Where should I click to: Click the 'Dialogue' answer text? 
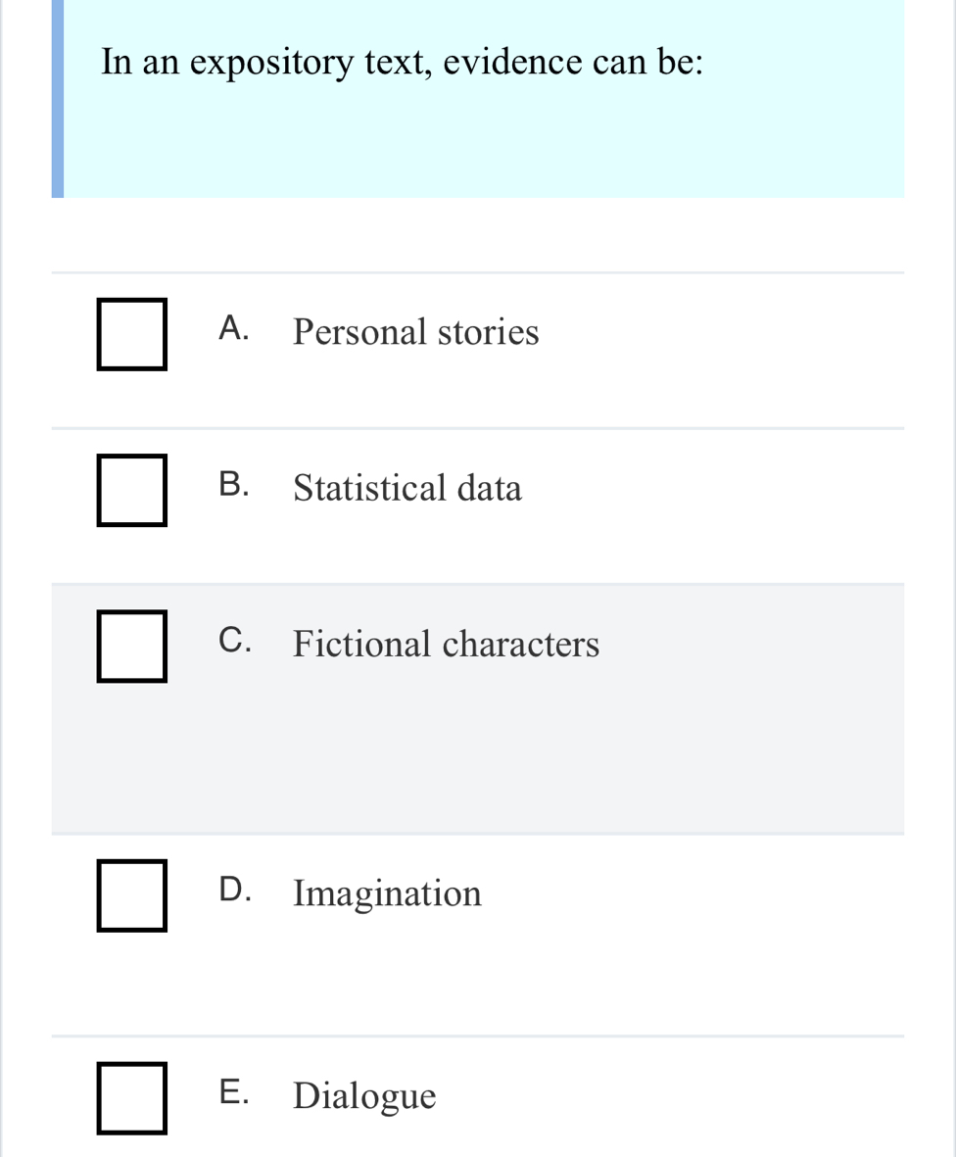[365, 1095]
